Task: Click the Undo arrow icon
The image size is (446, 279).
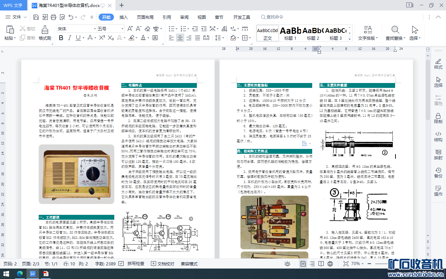Action: coord(71,17)
